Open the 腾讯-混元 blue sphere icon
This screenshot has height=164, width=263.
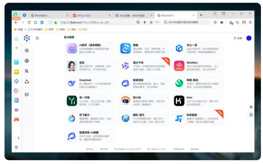point(126,118)
